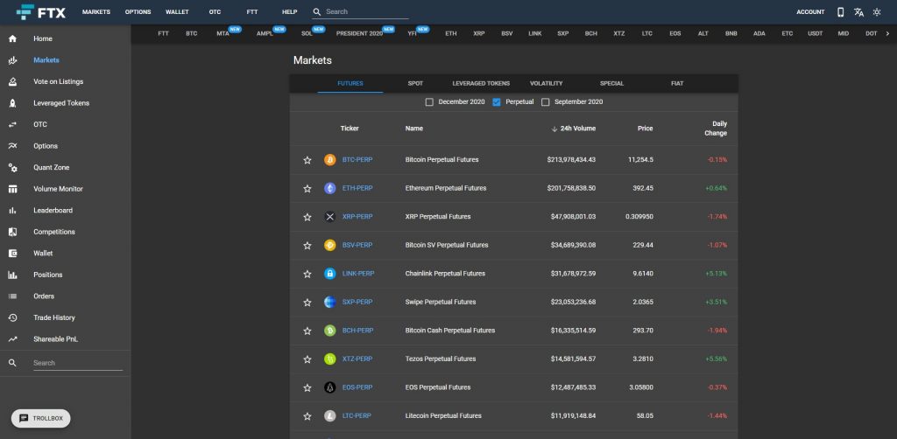Open Quant Zone from the sidebar
This screenshot has width=897, height=439.
[x=51, y=167]
